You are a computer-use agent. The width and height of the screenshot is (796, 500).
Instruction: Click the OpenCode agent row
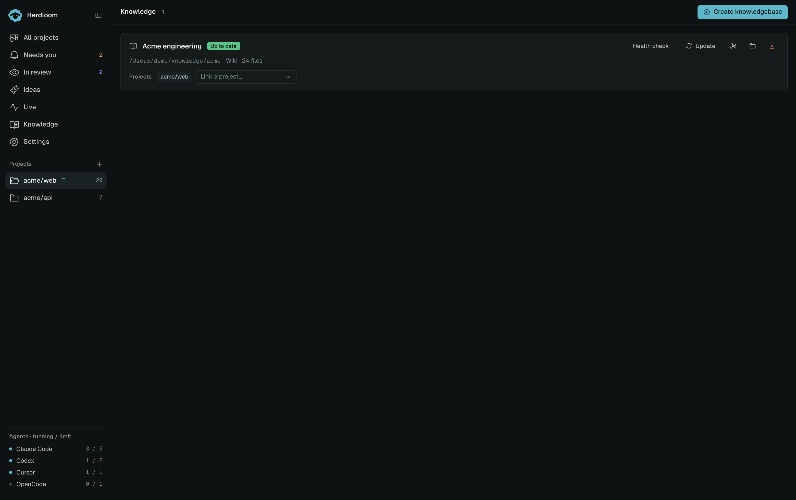(x=56, y=484)
